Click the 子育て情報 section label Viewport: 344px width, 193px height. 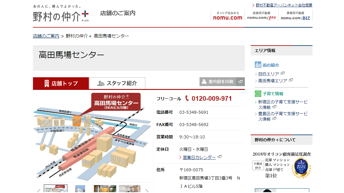click(273, 93)
